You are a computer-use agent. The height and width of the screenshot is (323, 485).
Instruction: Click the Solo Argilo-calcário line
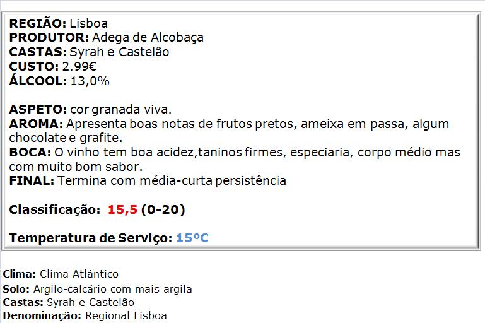click(97, 289)
